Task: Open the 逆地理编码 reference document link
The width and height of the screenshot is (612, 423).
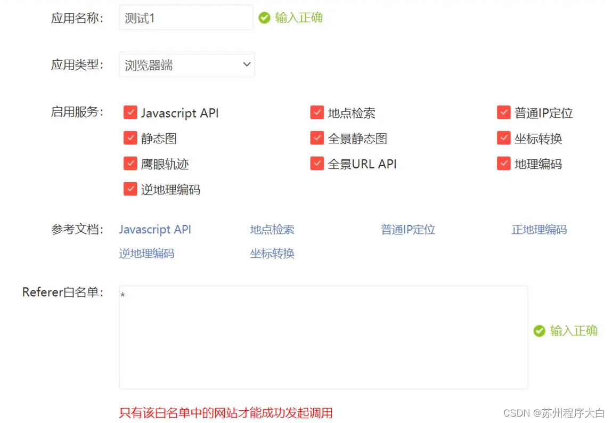Action: click(147, 254)
